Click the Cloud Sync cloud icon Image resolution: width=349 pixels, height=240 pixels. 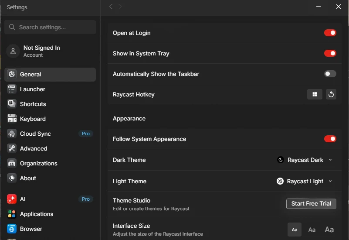[12, 134]
